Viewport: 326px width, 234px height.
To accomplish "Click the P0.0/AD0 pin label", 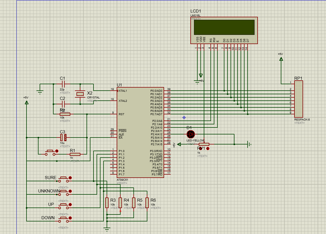I will (156, 91).
